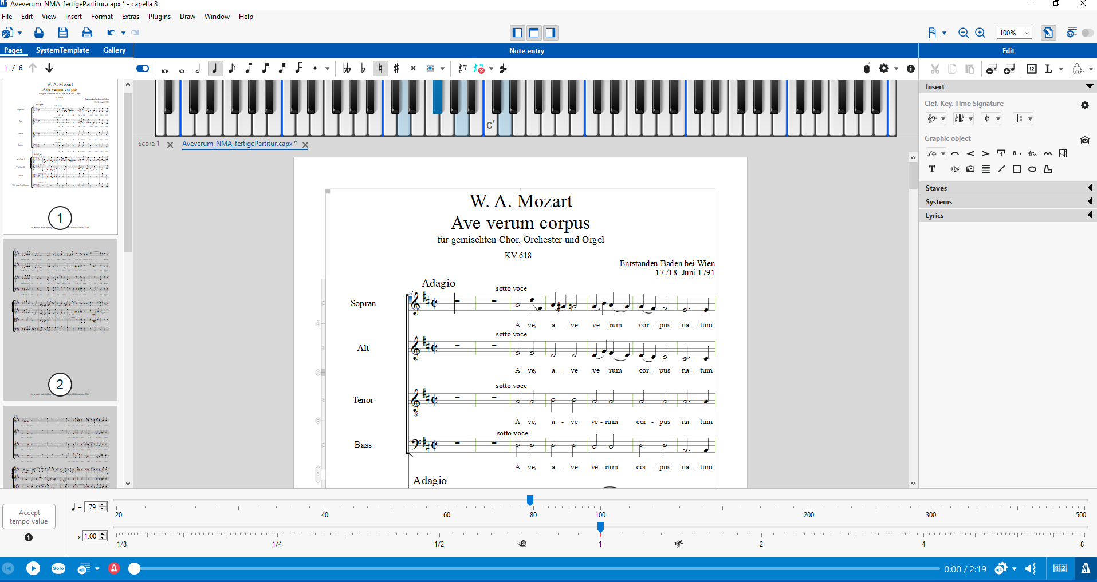Image resolution: width=1097 pixels, height=582 pixels.
Task: Select the quarter note duration
Action: [215, 68]
